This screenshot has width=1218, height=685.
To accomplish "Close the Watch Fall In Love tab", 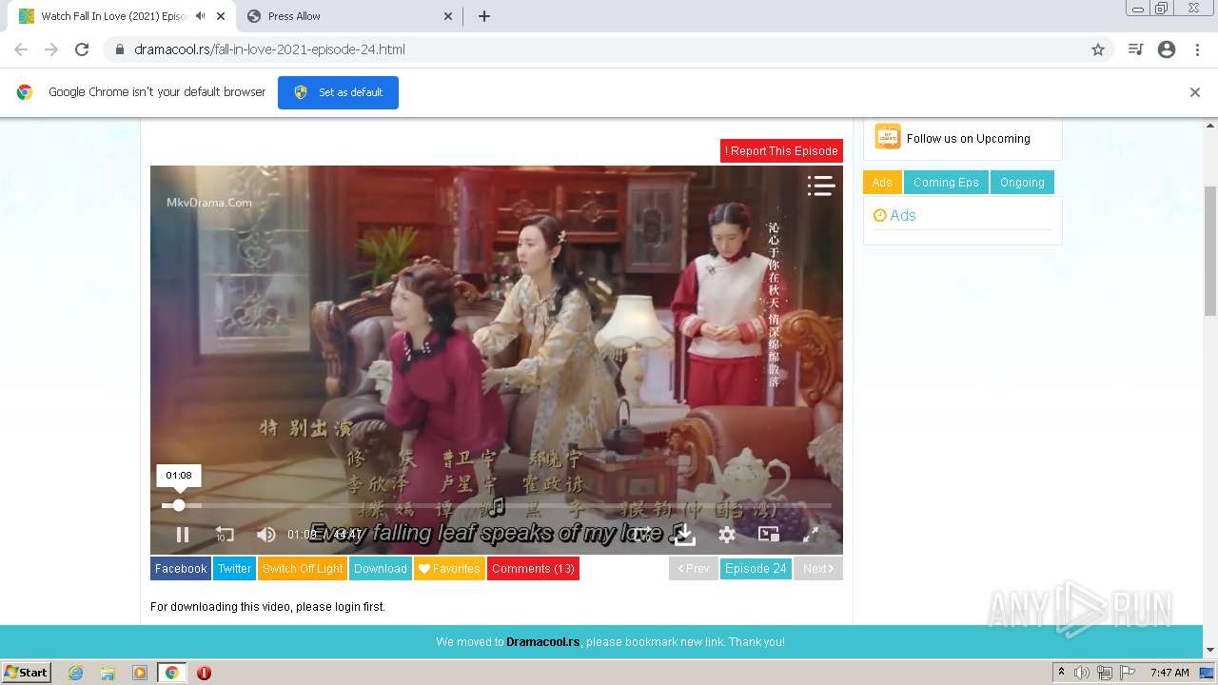I will (x=221, y=16).
